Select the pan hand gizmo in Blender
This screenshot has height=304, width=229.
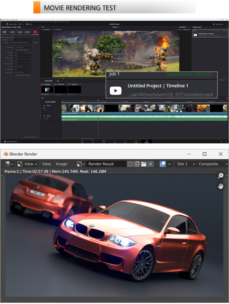(220, 186)
